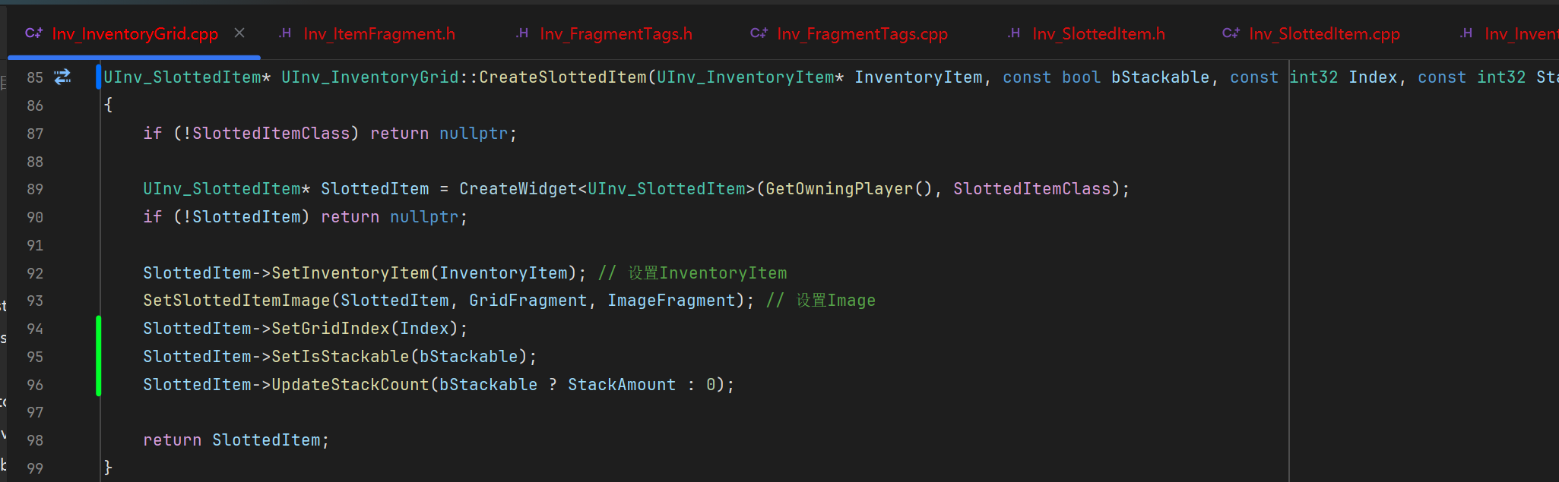Click the closing brace on line 99

tap(108, 468)
